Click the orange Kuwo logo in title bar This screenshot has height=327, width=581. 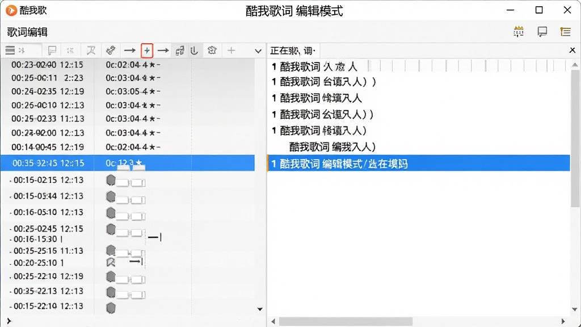coord(11,10)
